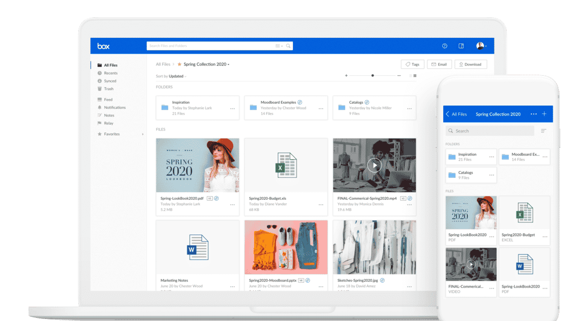Click the collaboration icon beside the laptop Catalogs folder
Image resolution: width=588 pixels, height=321 pixels.
[x=367, y=102]
